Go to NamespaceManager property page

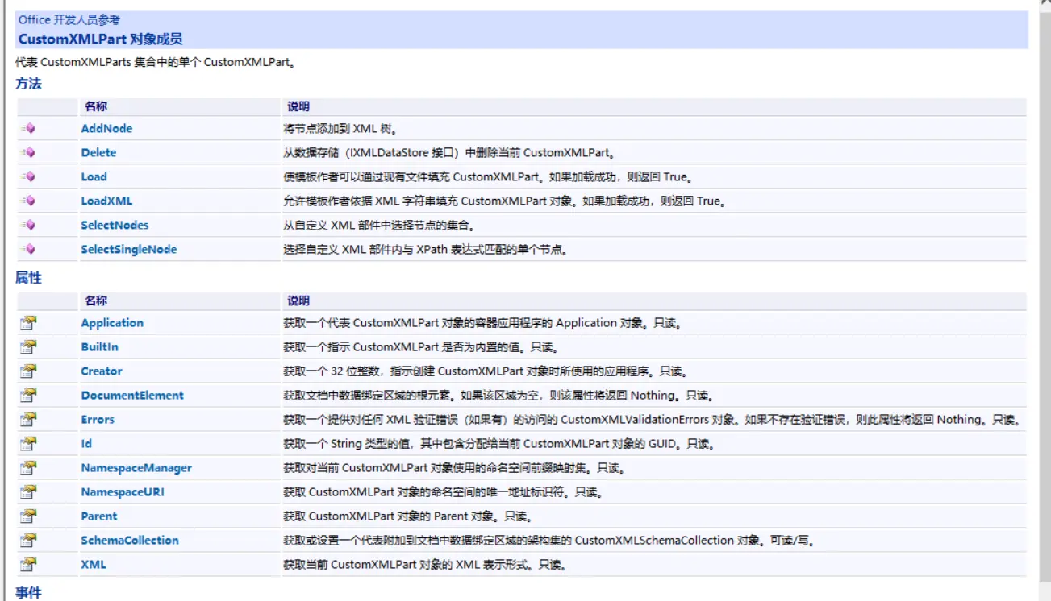136,468
